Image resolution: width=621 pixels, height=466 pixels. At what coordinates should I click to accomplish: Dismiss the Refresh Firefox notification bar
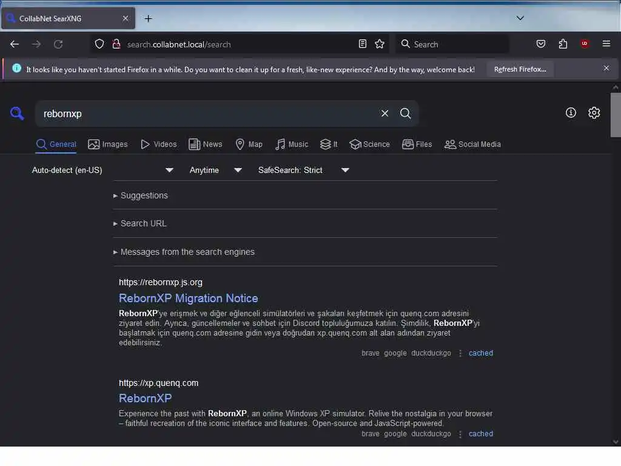[606, 69]
